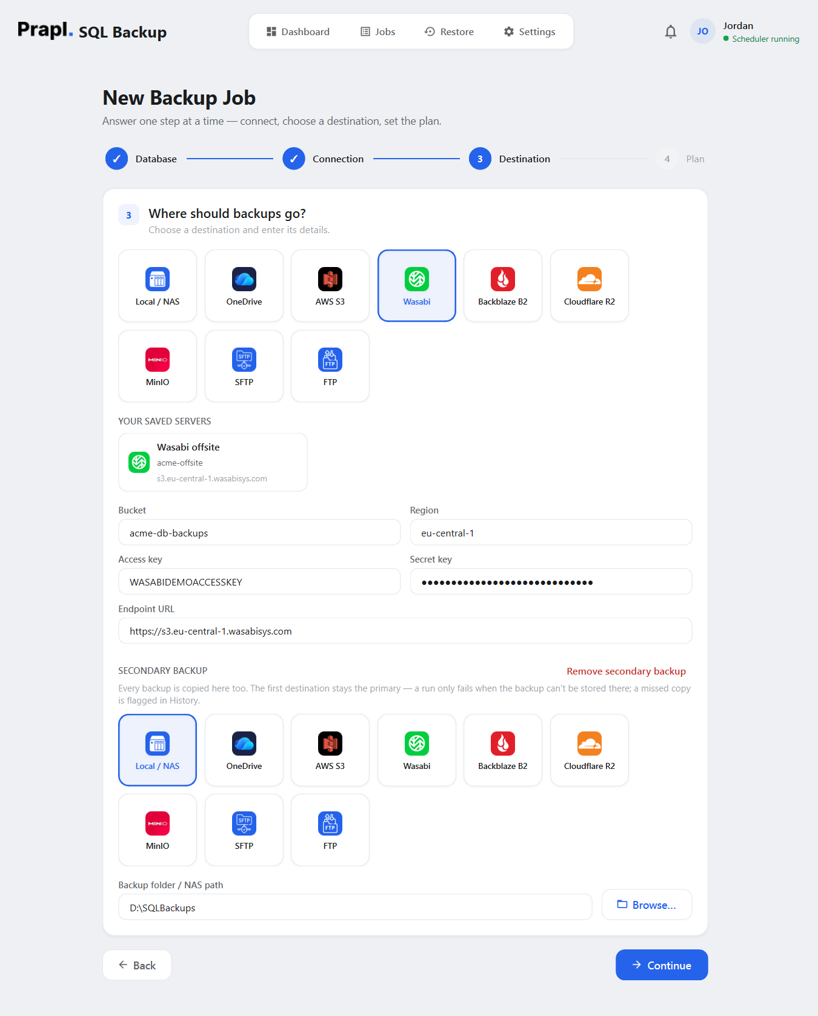
Task: Switch to the Restore tab
Action: pos(449,31)
